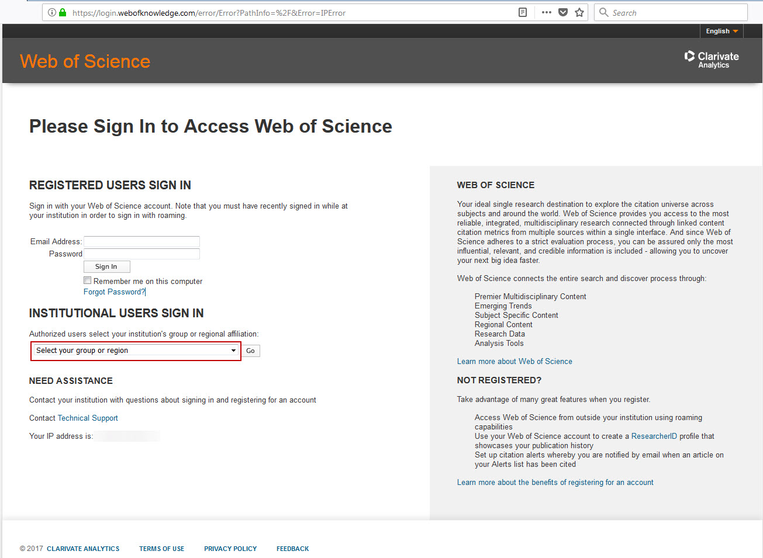Open the Select your group or region dropdown

click(x=135, y=350)
